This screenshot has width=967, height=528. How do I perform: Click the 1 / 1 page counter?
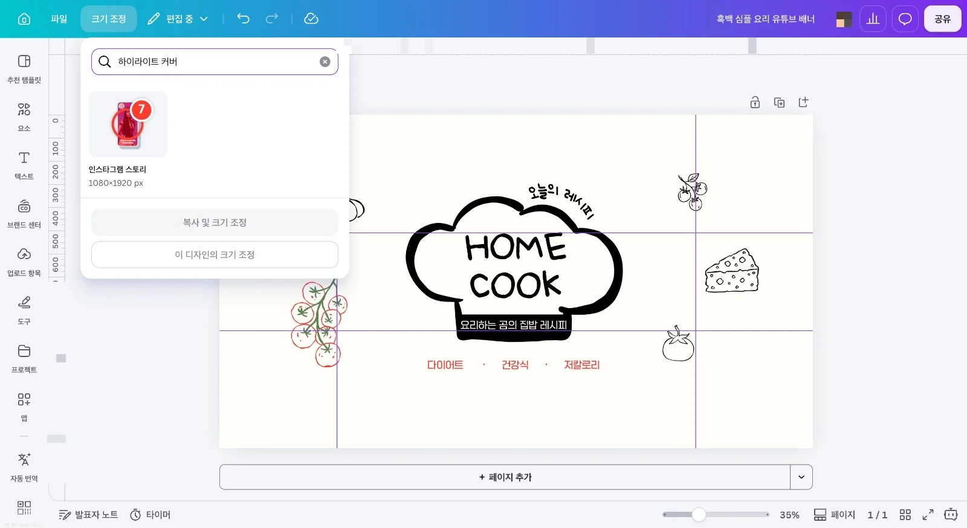pos(877,515)
